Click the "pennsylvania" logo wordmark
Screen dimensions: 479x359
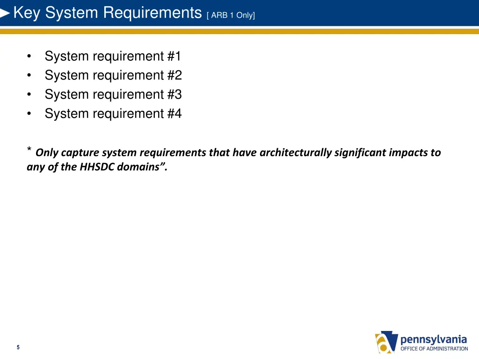point(434,339)
